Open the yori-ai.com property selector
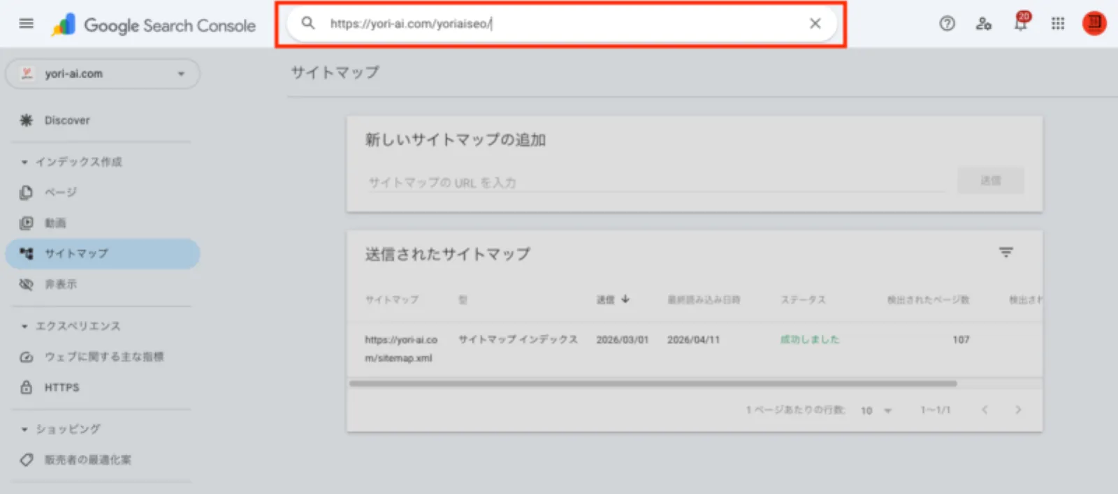 click(x=103, y=74)
